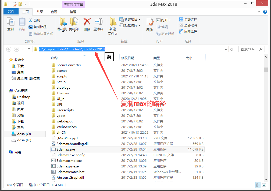
Task: Sort by Type (类型) column header
Action: [156, 58]
